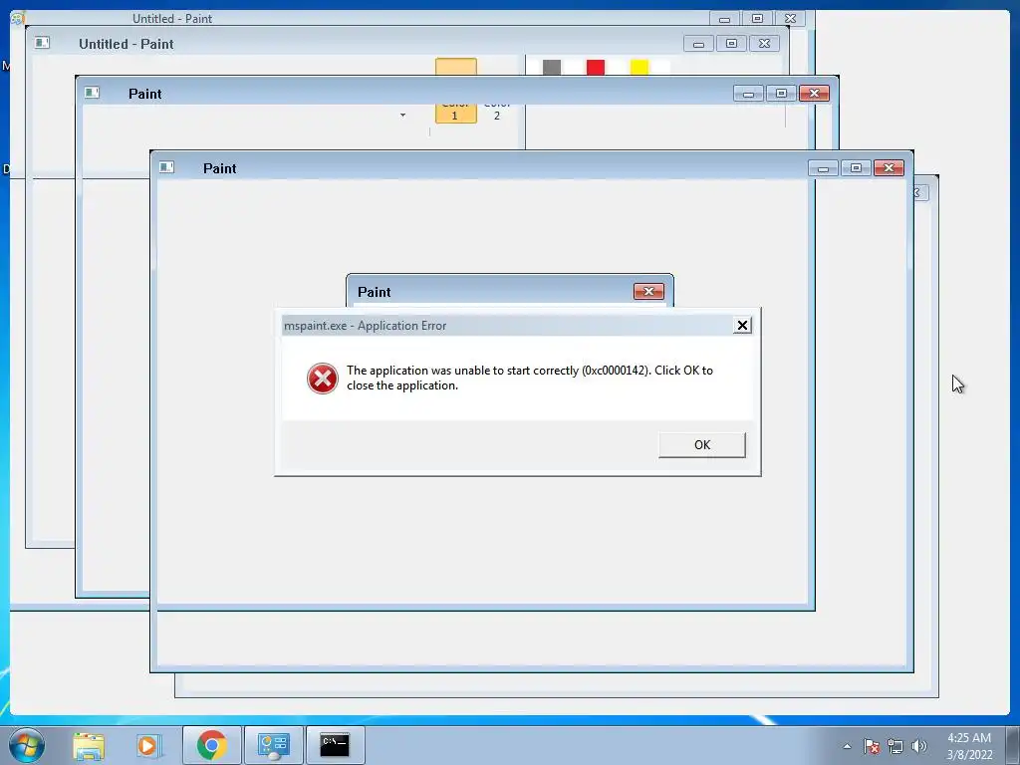Viewport: 1020px width, 765px height.
Task: Close the middle Paint window
Action: click(815, 93)
